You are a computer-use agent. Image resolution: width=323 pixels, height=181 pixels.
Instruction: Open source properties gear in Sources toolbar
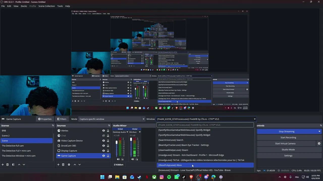[x=69, y=165]
